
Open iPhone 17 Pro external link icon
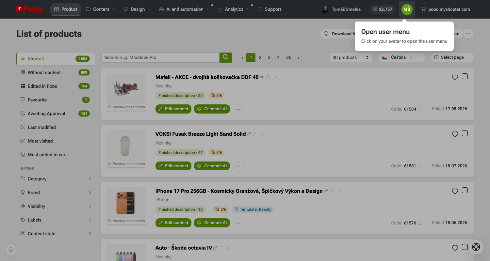click(326, 192)
